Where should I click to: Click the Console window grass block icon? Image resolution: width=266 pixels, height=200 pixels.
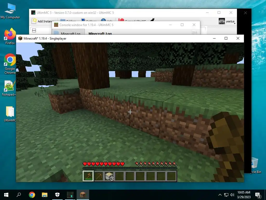(x=56, y=25)
